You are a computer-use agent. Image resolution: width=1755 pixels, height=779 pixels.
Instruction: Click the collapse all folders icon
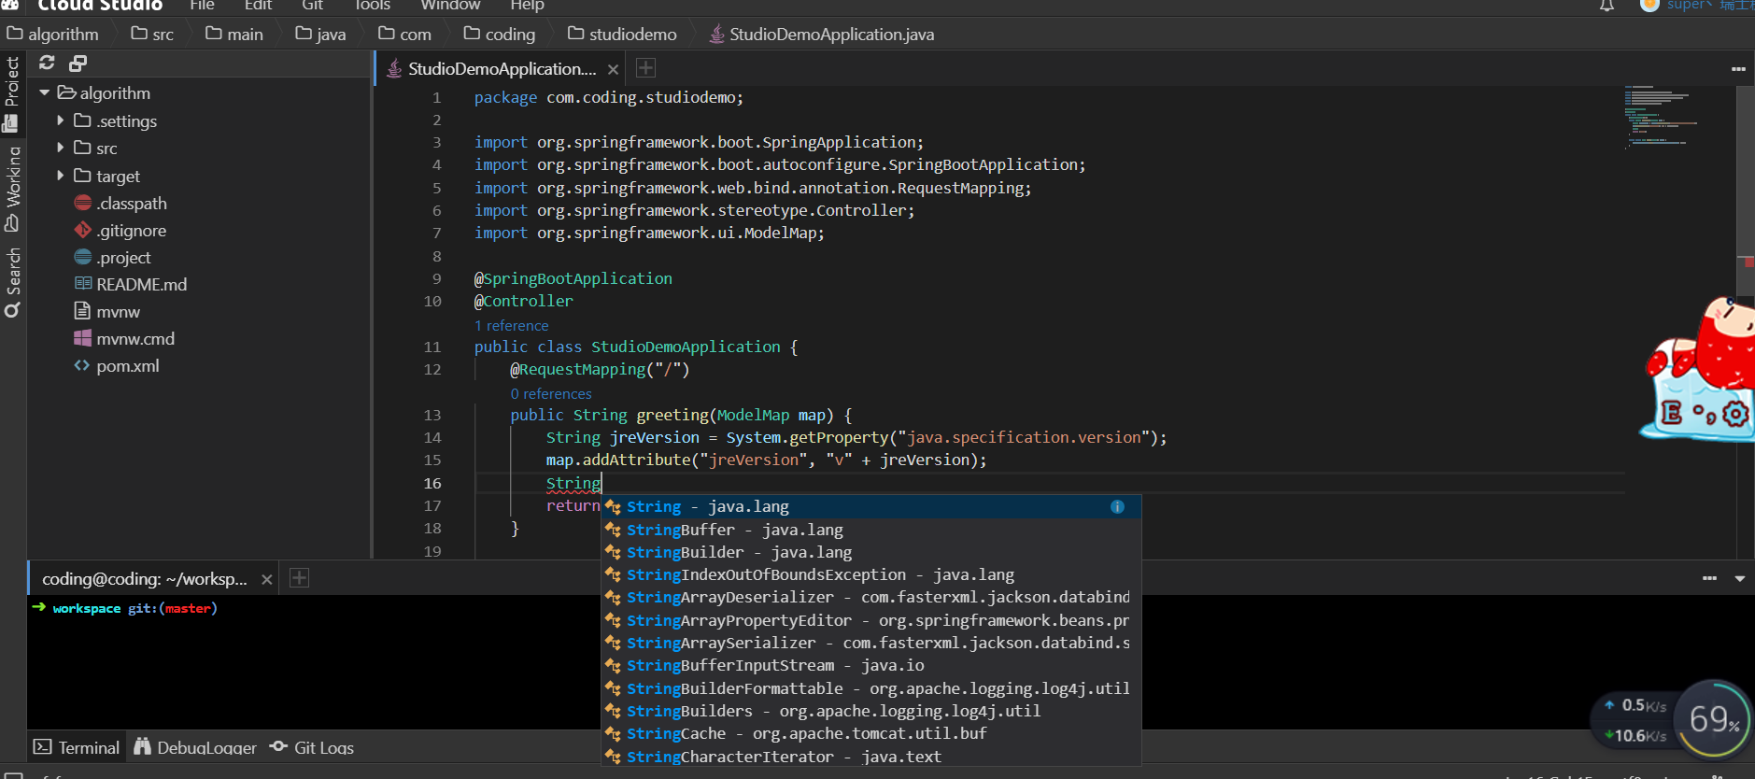(78, 63)
